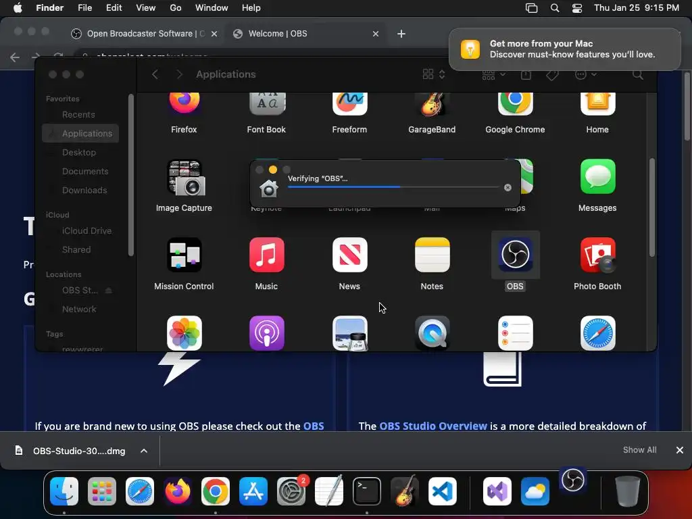This screenshot has width=692, height=519.
Task: Select the Podcasts app icon
Action: [x=266, y=333]
